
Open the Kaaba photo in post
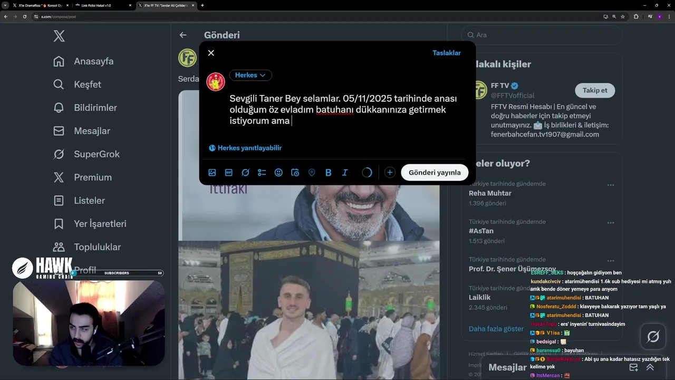308,310
